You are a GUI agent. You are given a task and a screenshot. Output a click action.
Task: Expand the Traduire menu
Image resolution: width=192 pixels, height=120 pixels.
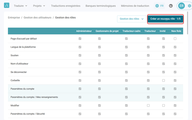20,6
